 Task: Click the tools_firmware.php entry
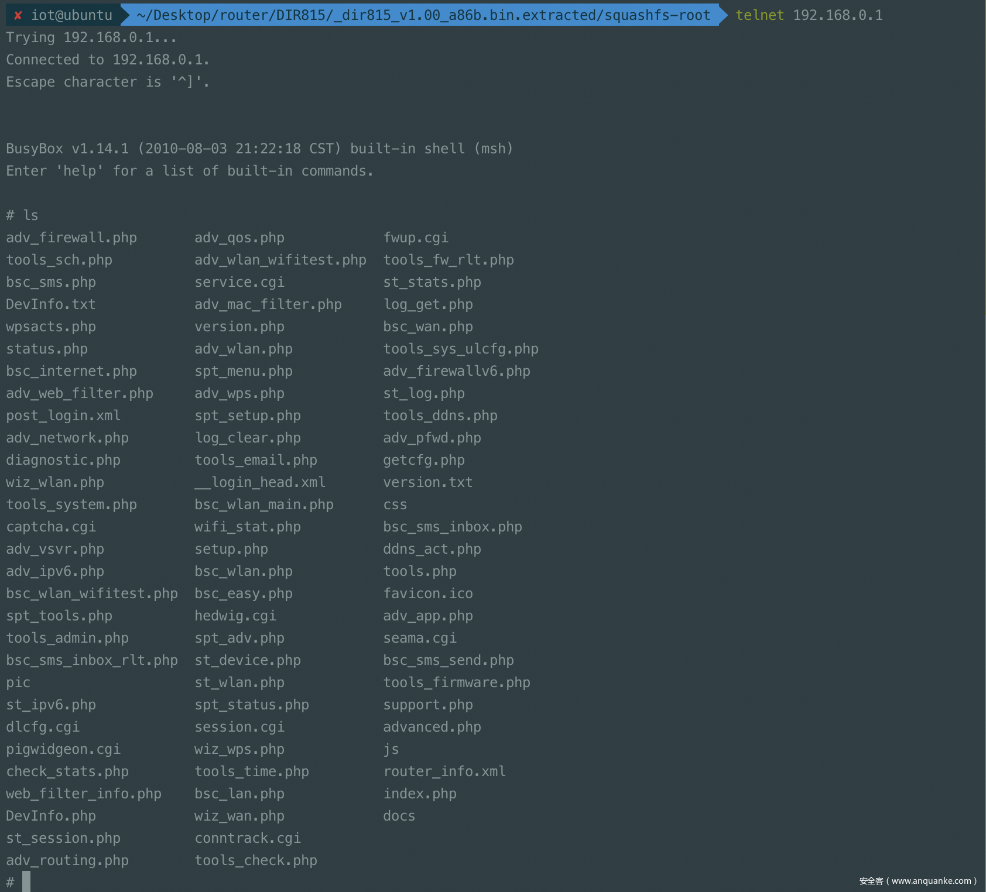(x=457, y=682)
